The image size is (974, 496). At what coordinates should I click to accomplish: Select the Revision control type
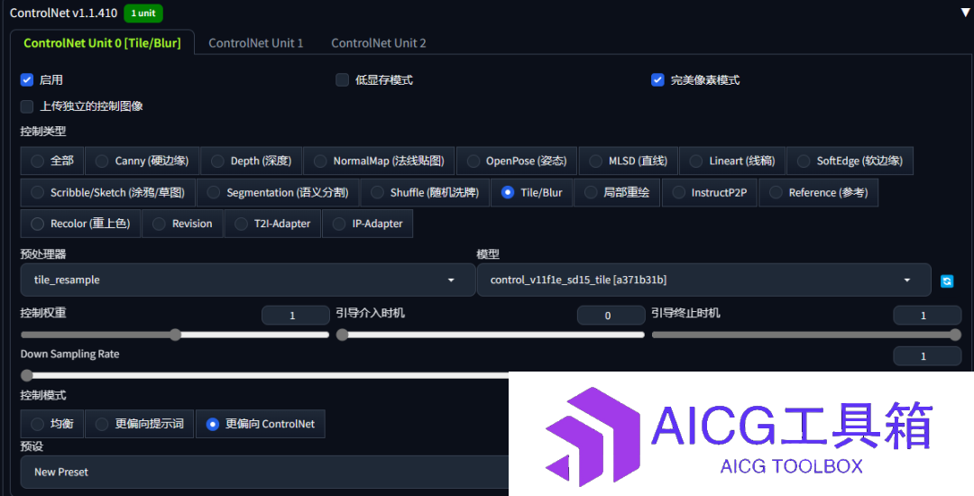point(182,224)
